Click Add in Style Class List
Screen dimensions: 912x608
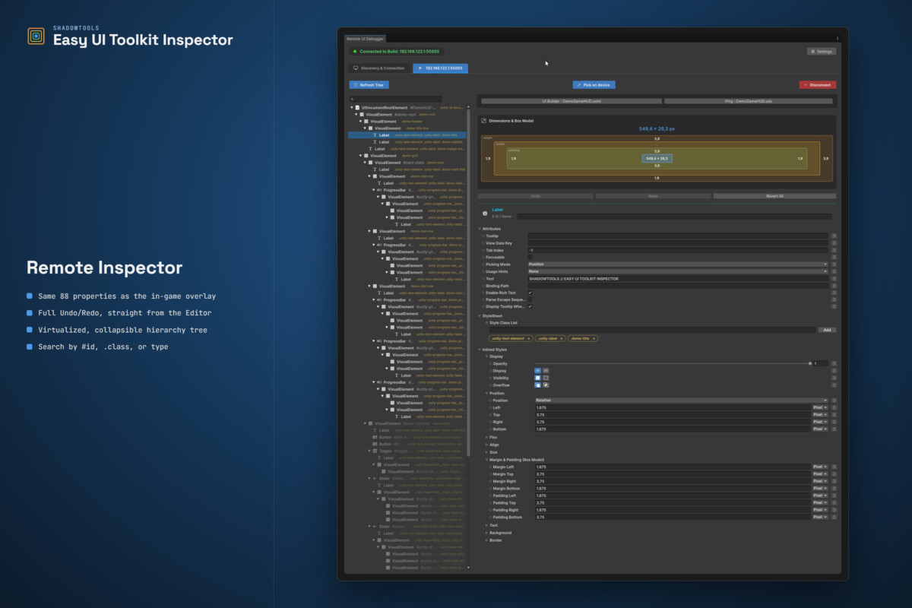click(827, 330)
